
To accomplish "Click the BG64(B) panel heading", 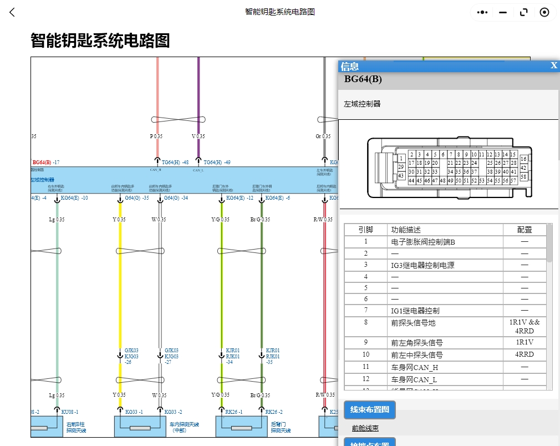I will pos(363,79).
